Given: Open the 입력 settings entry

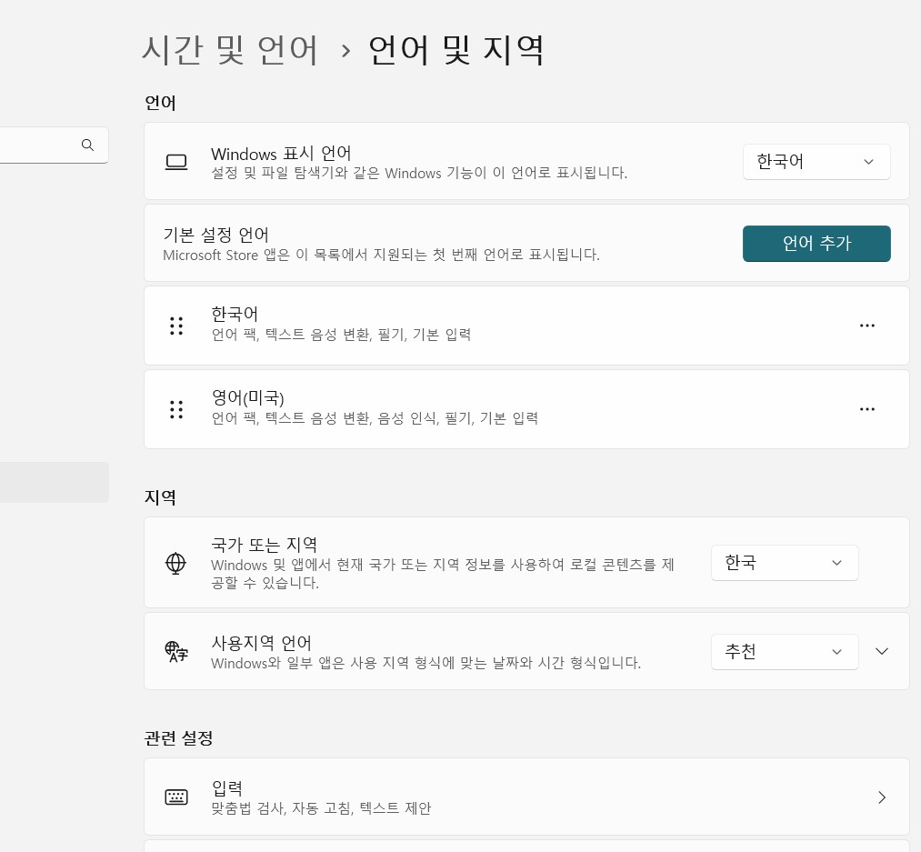Looking at the screenshot, I should (527, 797).
